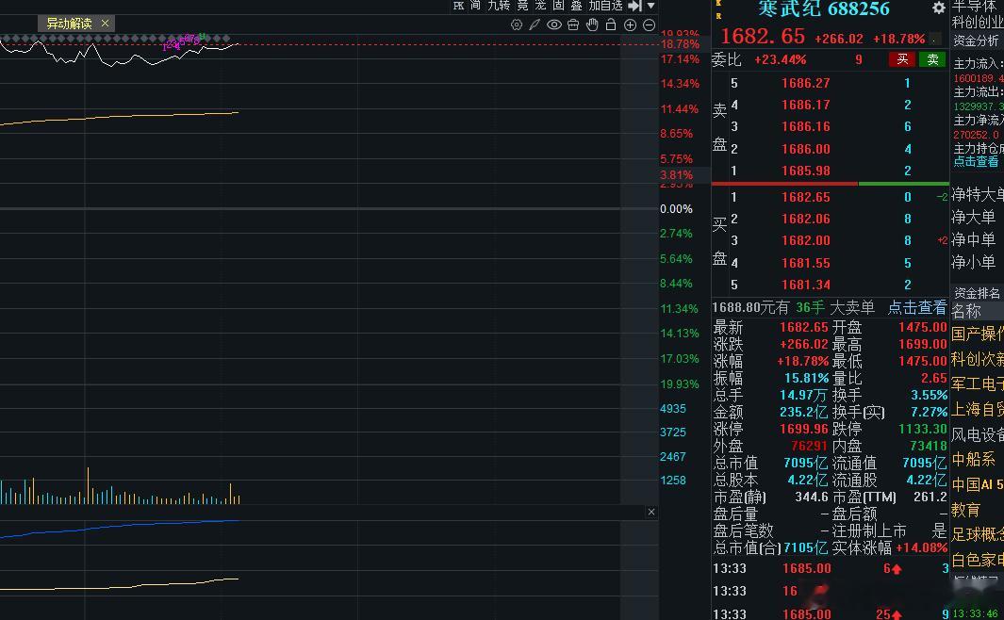This screenshot has height=620, width=1004.
Task: Open the 中国AI 5 sector row
Action: (977, 484)
